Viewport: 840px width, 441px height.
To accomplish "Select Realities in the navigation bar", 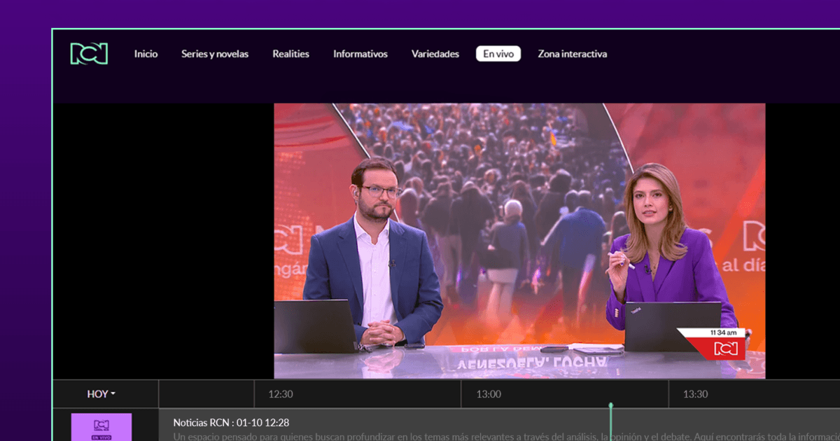I will point(290,54).
